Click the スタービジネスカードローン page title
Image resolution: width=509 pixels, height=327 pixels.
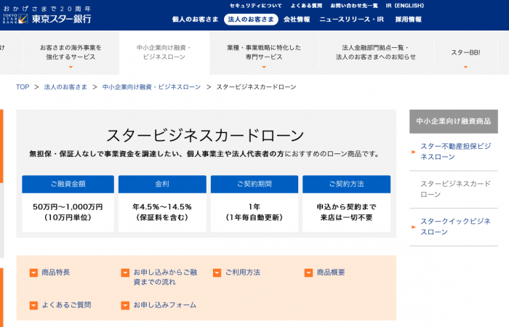(x=205, y=135)
